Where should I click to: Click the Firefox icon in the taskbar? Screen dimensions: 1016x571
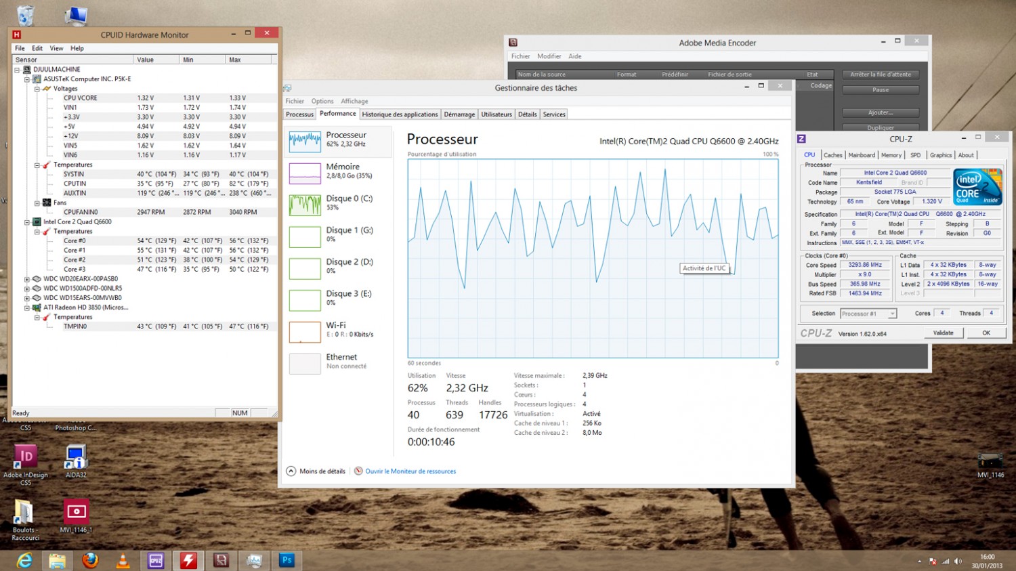click(x=90, y=560)
